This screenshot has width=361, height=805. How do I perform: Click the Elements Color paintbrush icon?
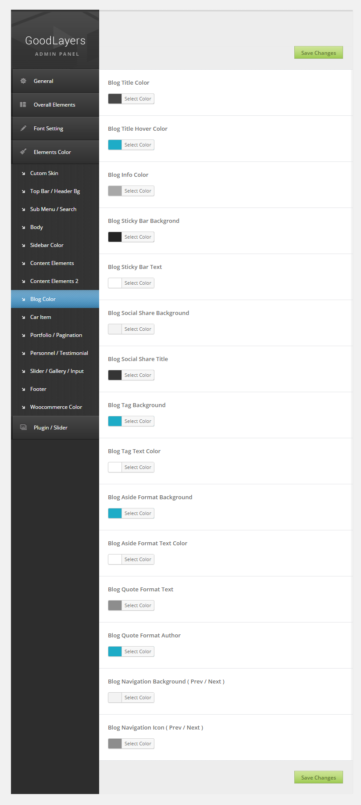23,152
